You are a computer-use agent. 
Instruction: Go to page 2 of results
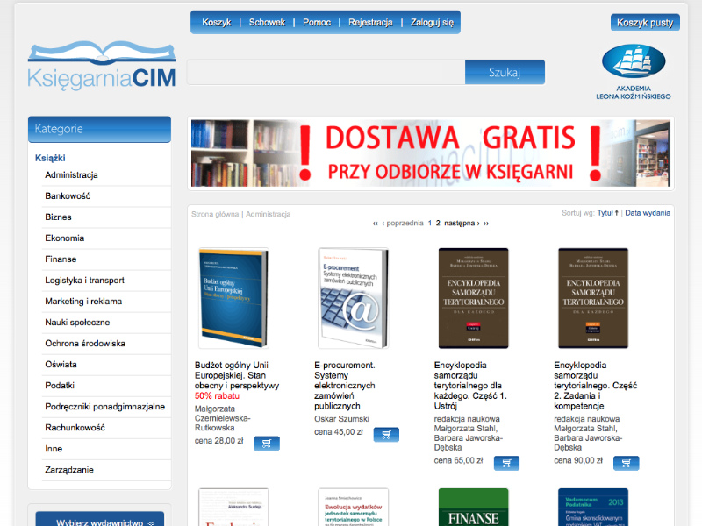[x=438, y=224]
